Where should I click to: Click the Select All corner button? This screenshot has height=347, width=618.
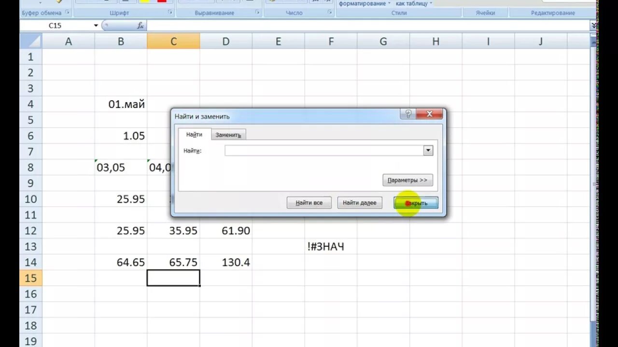[31, 41]
